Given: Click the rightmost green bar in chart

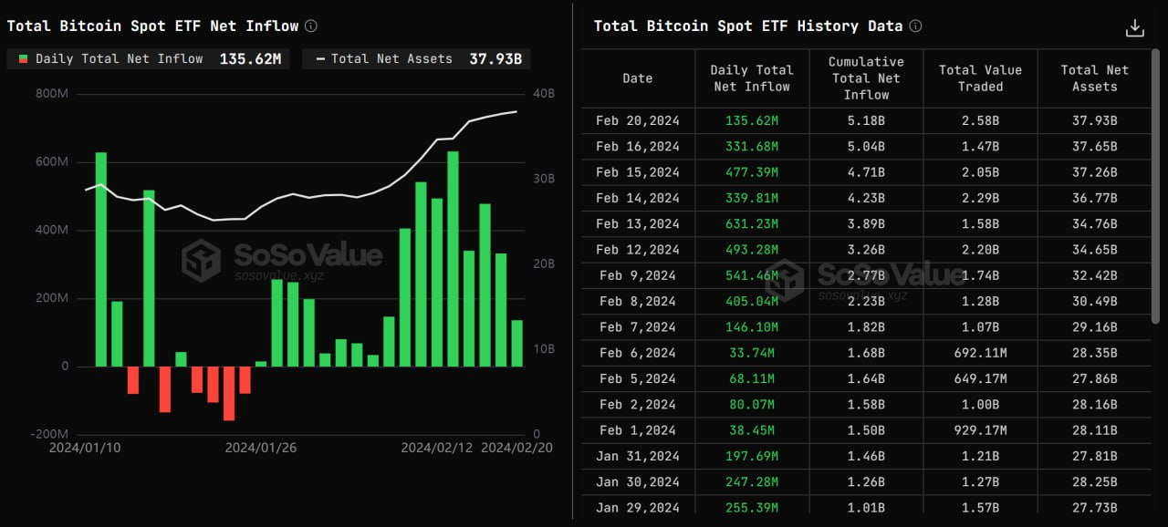Looking at the screenshot, I should (x=516, y=343).
